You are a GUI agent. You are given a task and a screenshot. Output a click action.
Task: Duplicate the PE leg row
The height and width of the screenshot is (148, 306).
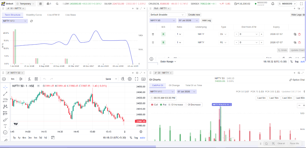(x=295, y=42)
